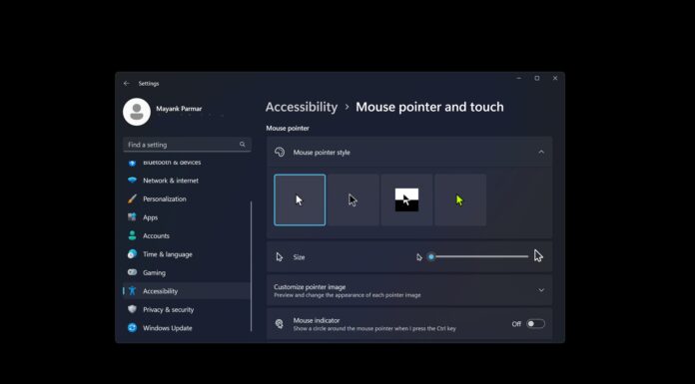Collapse the Mouse pointer style section
This screenshot has width=695, height=384.
(541, 152)
